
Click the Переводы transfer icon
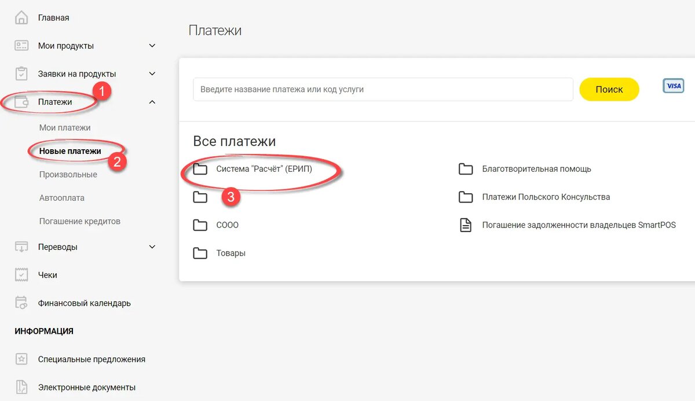click(21, 247)
